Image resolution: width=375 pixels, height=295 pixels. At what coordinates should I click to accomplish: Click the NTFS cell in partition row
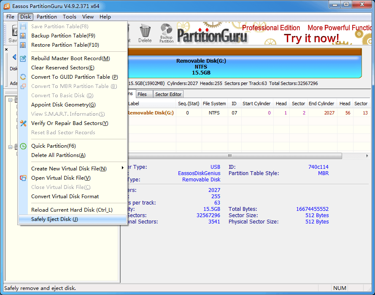[214, 113]
